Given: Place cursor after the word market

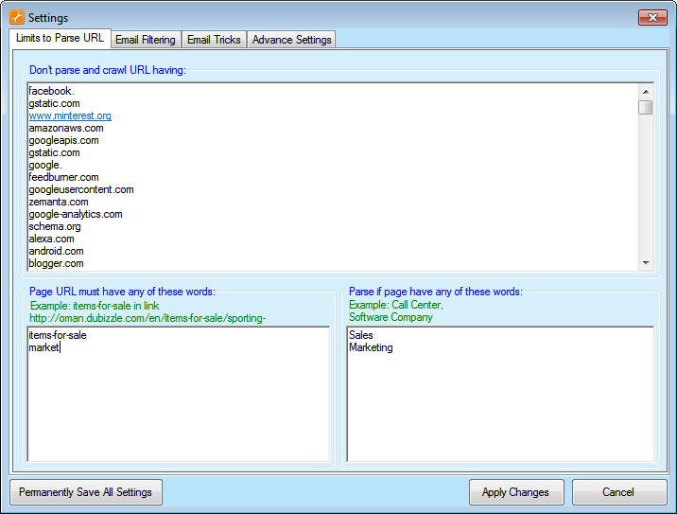Looking at the screenshot, I should tap(61, 347).
